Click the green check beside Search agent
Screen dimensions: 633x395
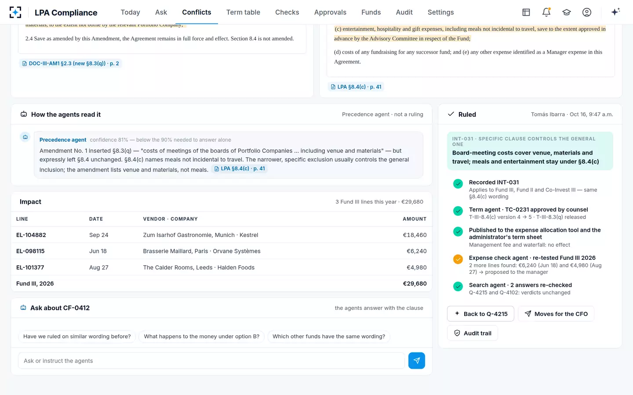pos(458,287)
